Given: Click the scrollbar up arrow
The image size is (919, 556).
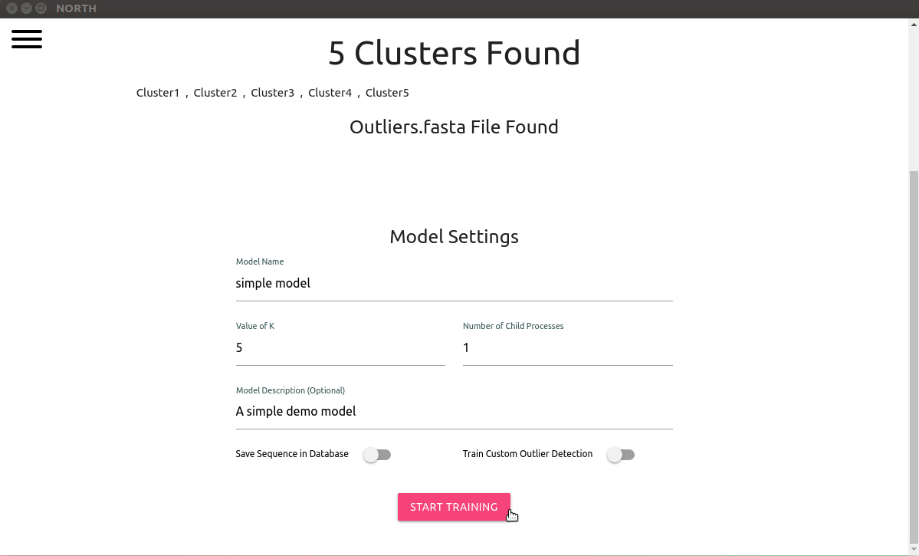Looking at the screenshot, I should click(914, 25).
